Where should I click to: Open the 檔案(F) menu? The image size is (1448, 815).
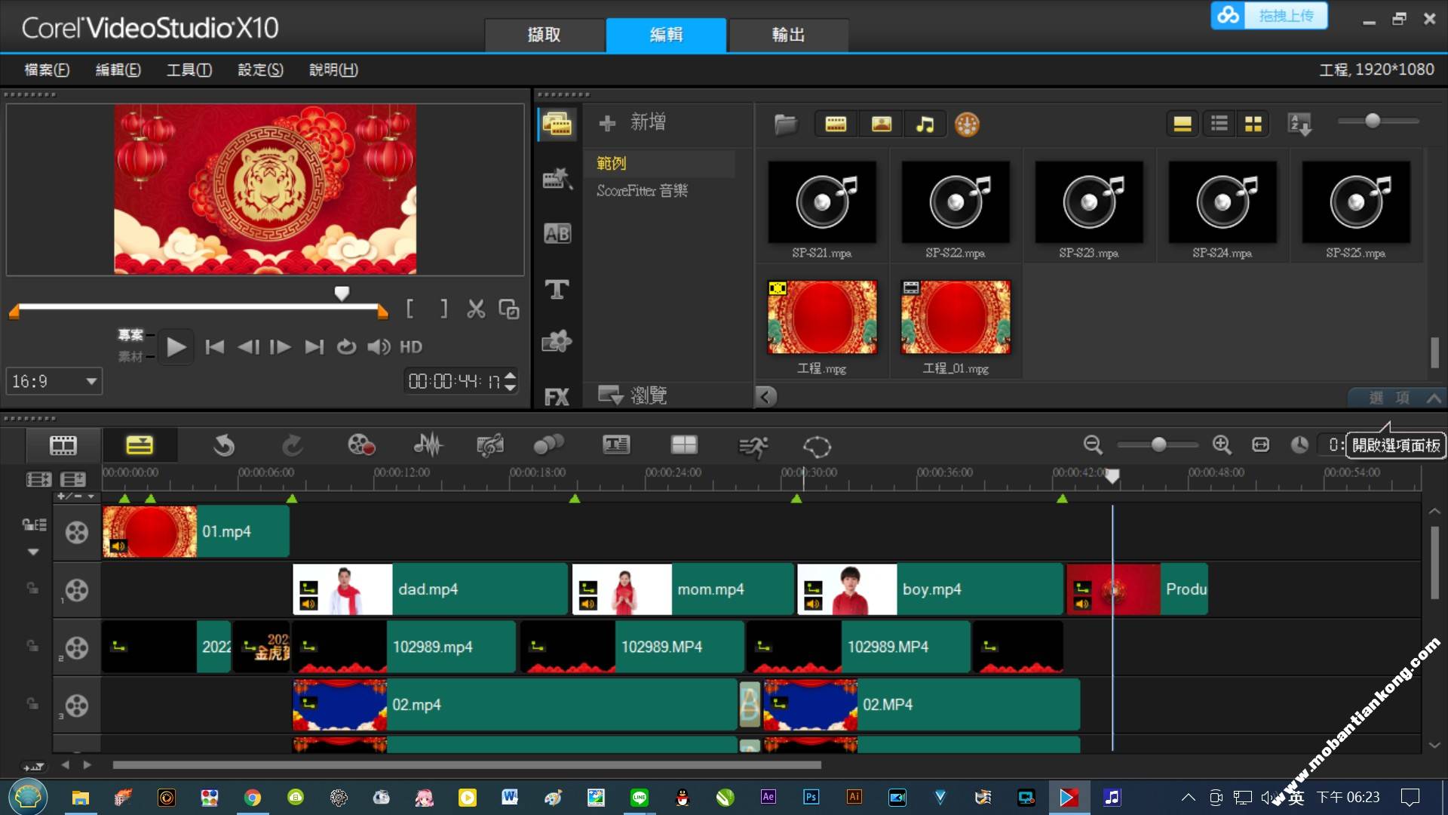click(x=47, y=69)
